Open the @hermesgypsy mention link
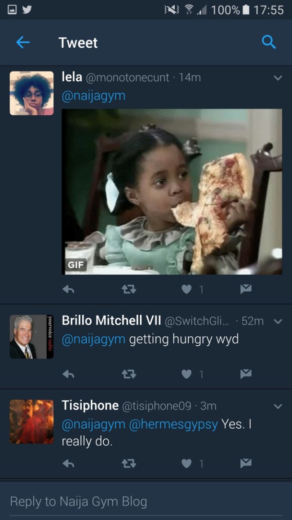The height and width of the screenshot is (520, 292). tap(173, 424)
